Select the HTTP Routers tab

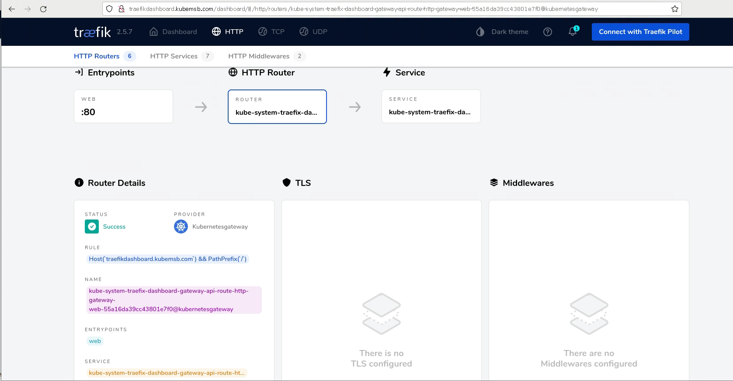[97, 56]
